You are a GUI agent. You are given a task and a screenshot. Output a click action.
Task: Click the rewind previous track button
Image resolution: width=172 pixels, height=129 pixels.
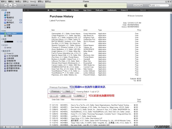6,5
